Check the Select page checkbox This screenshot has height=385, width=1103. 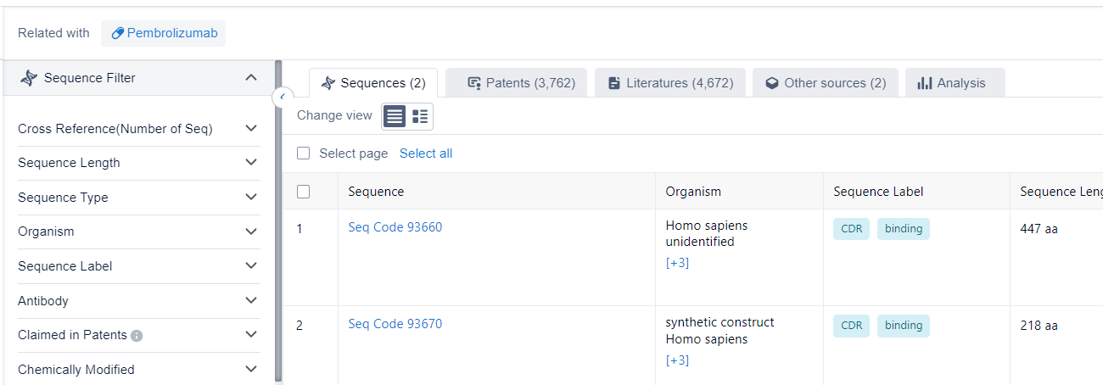point(304,153)
